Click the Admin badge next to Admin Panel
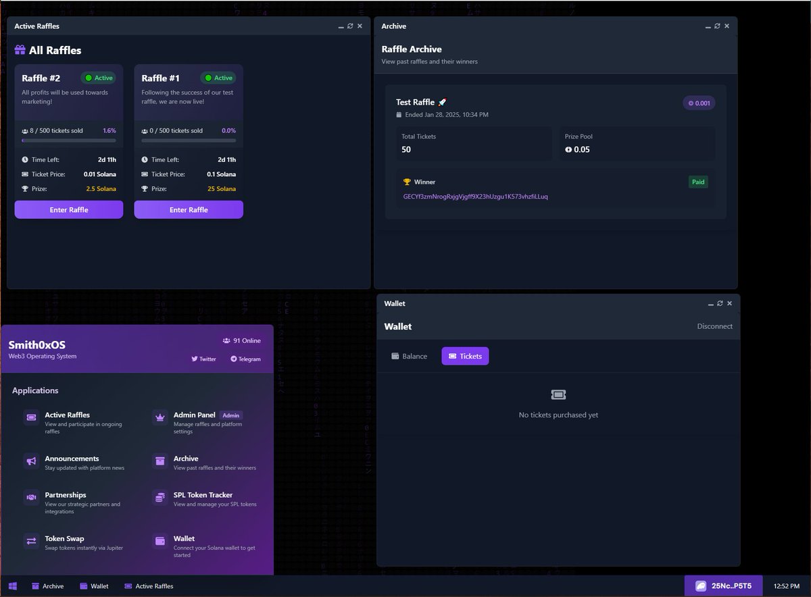Viewport: 811px width, 597px height. pos(231,415)
